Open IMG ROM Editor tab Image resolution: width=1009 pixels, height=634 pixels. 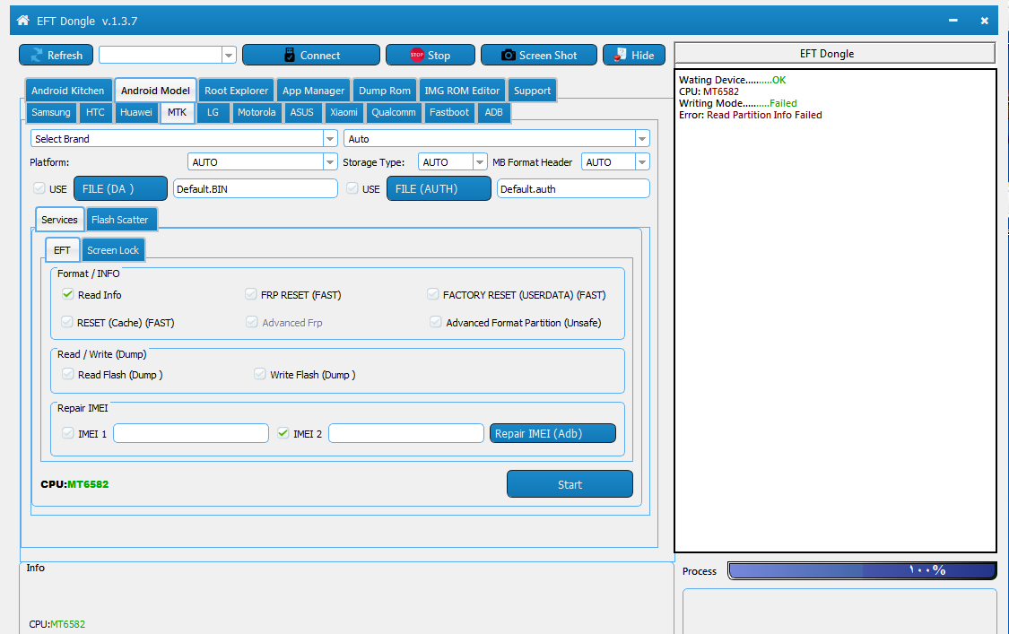pyautogui.click(x=462, y=91)
